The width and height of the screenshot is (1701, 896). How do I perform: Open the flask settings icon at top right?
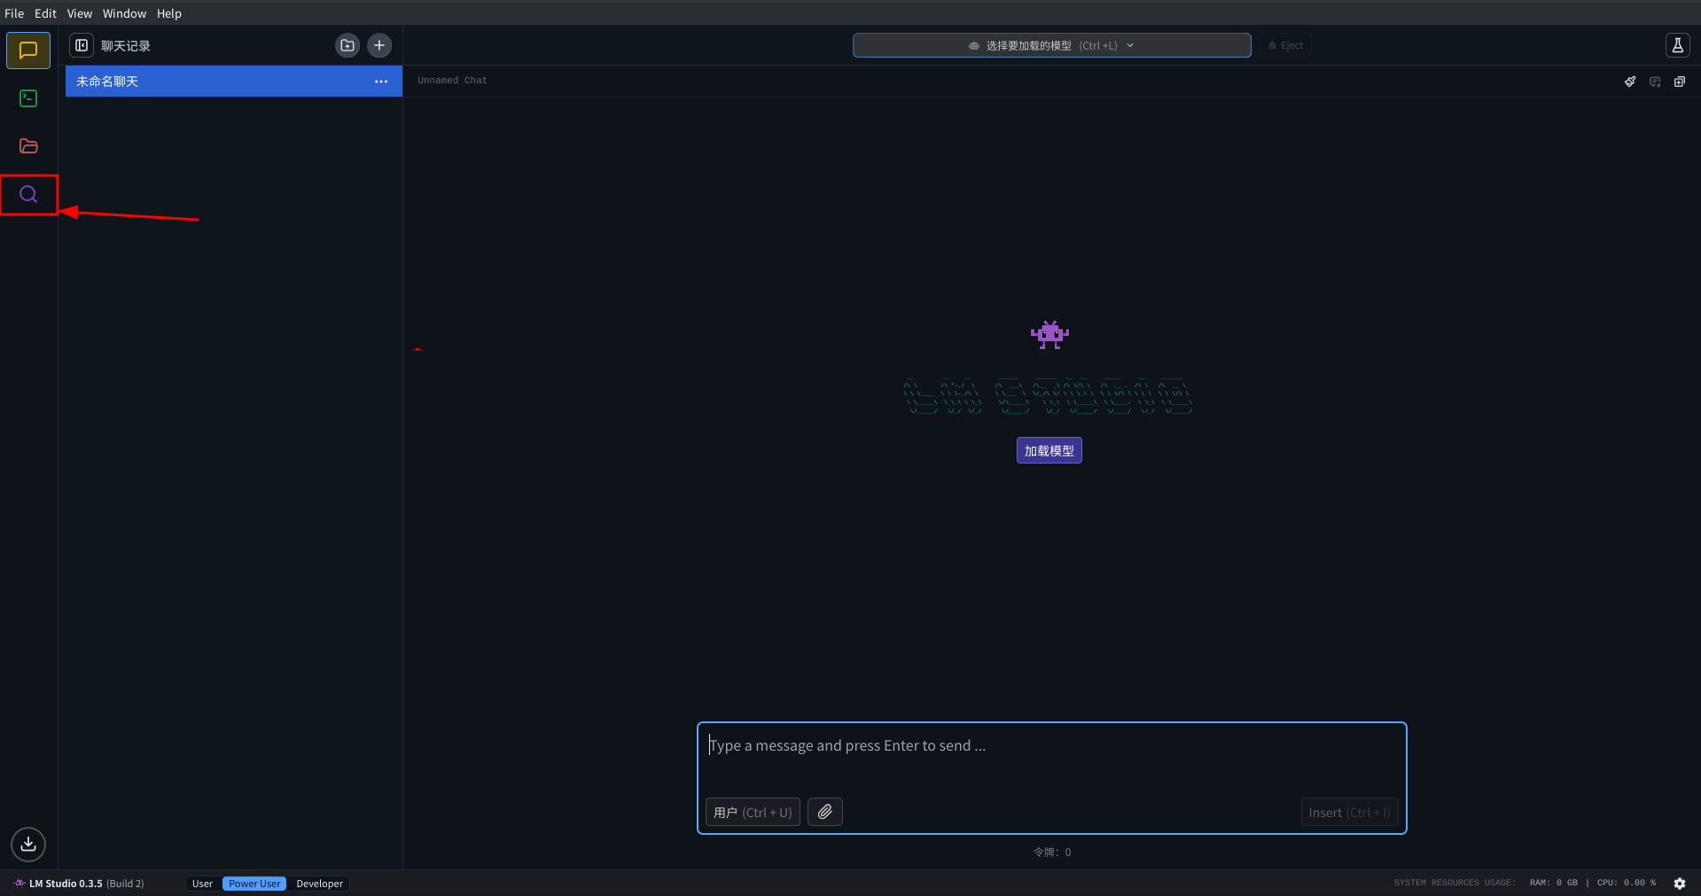1677,45
